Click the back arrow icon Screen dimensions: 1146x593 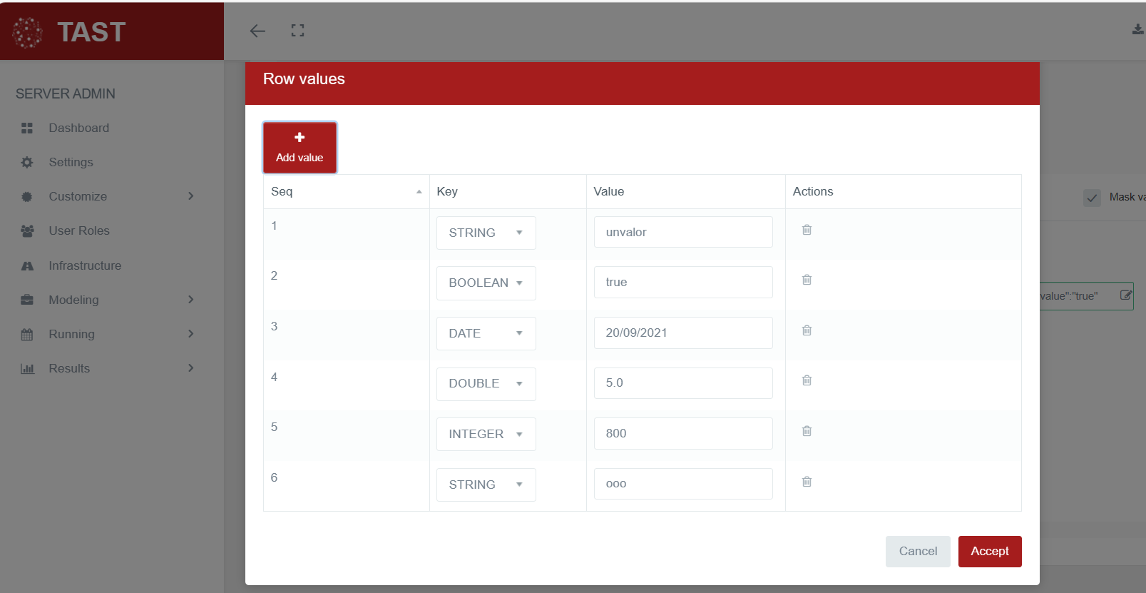click(x=257, y=31)
